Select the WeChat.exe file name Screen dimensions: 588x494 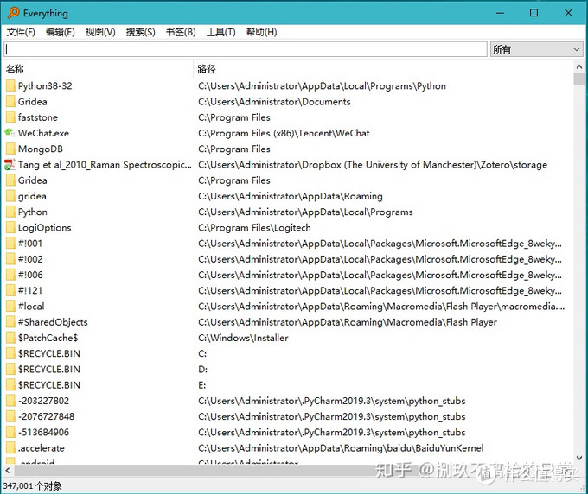pyautogui.click(x=43, y=133)
